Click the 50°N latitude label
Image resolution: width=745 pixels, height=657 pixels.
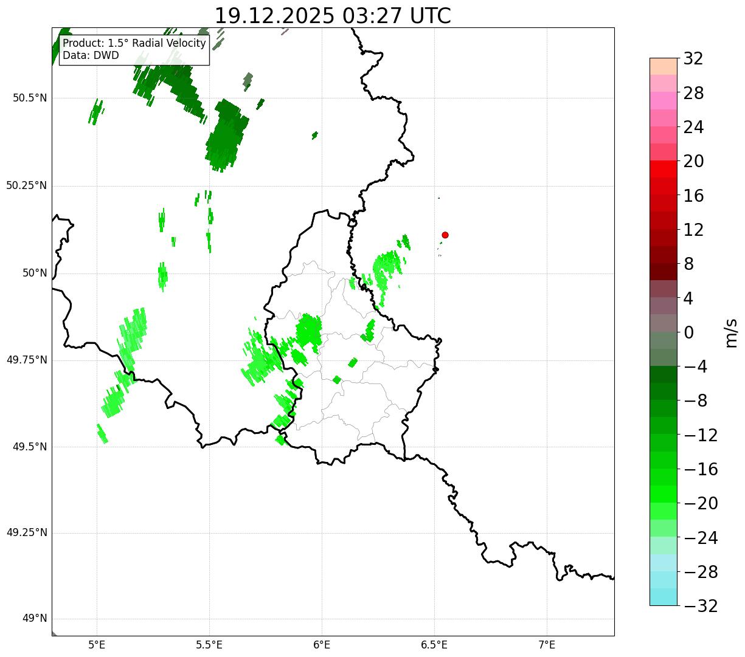point(35,273)
